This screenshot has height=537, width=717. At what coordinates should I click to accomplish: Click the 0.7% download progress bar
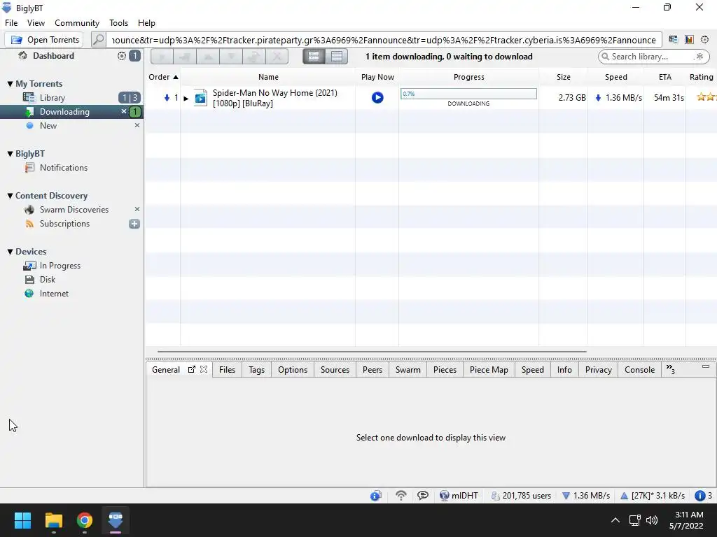[468, 94]
